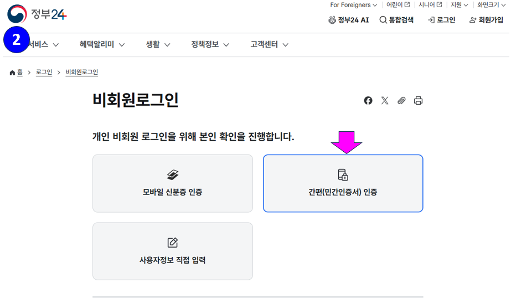Click 로그인 link in header

point(441,20)
